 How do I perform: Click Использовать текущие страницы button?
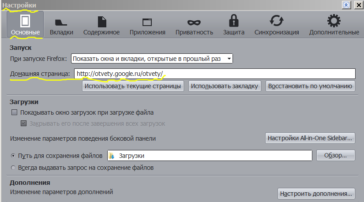[x=133, y=86]
